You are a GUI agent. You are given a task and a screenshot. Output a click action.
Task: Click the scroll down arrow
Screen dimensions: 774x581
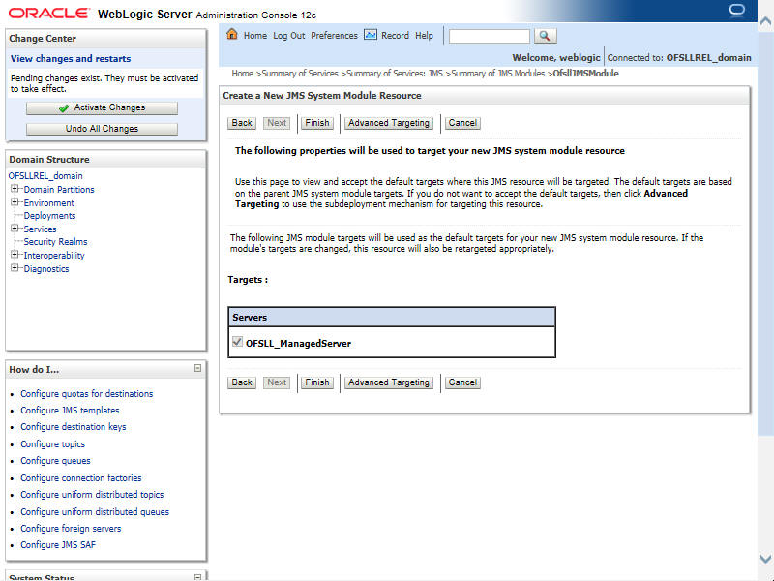coord(765,559)
